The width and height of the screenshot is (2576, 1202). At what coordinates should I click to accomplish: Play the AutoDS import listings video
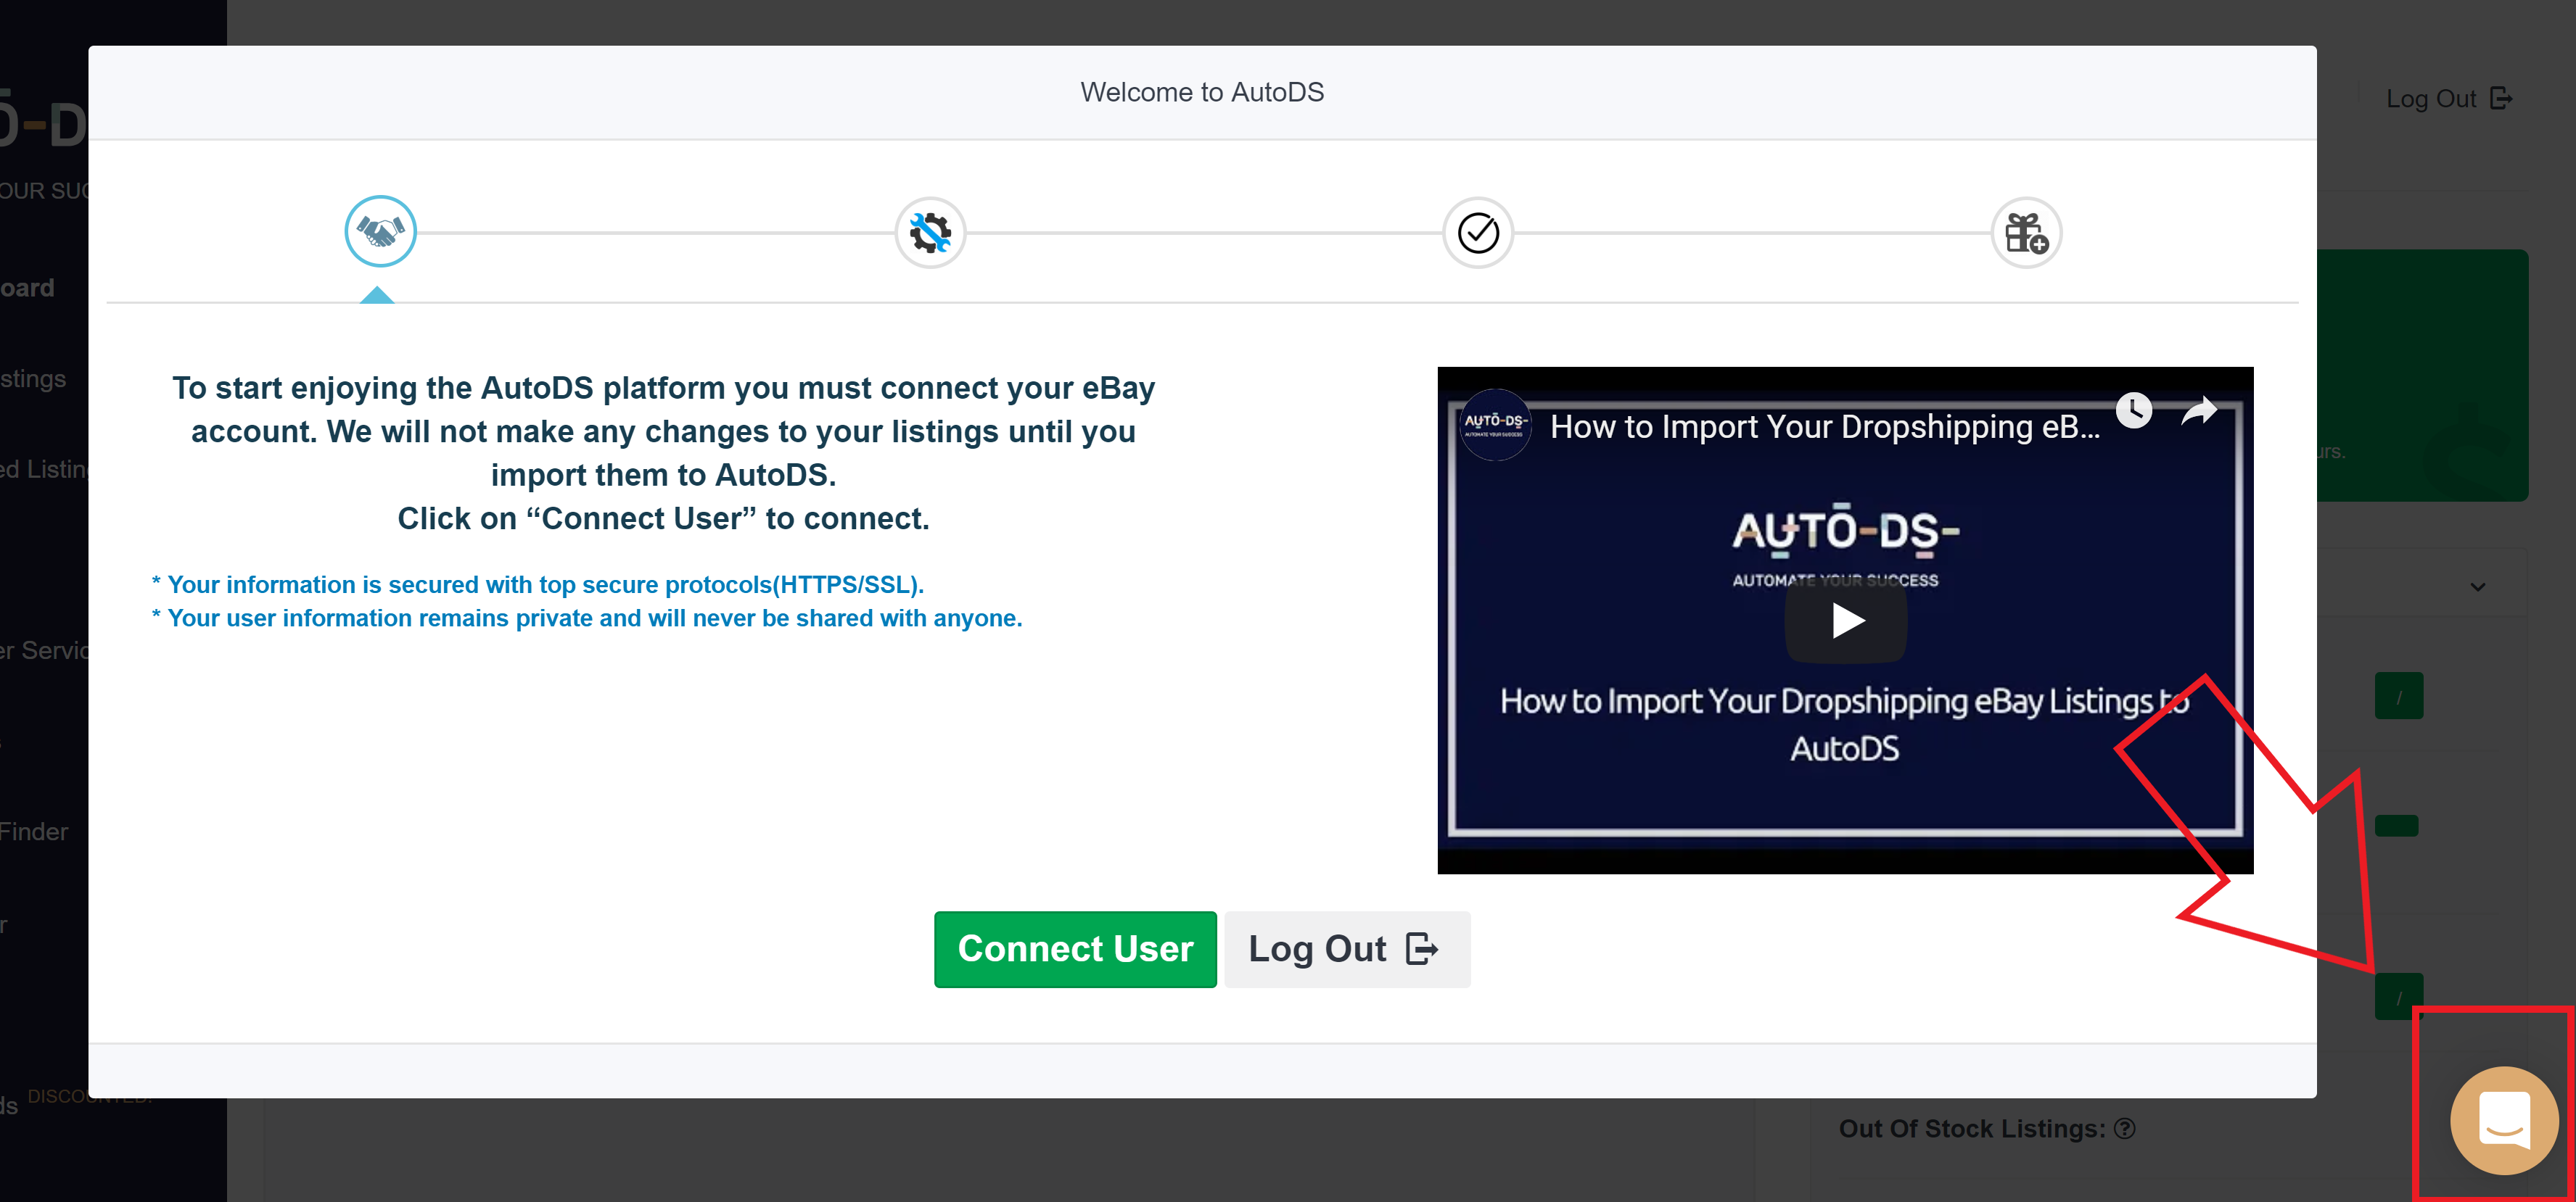tap(1845, 621)
